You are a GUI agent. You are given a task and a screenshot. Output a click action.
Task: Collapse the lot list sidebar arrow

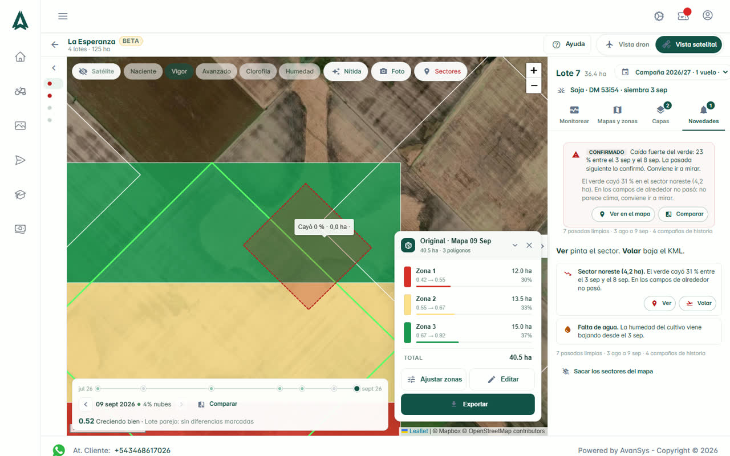pyautogui.click(x=54, y=68)
